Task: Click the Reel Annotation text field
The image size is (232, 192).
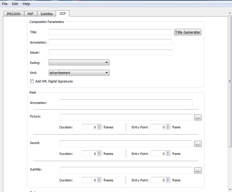Action: click(x=126, y=103)
